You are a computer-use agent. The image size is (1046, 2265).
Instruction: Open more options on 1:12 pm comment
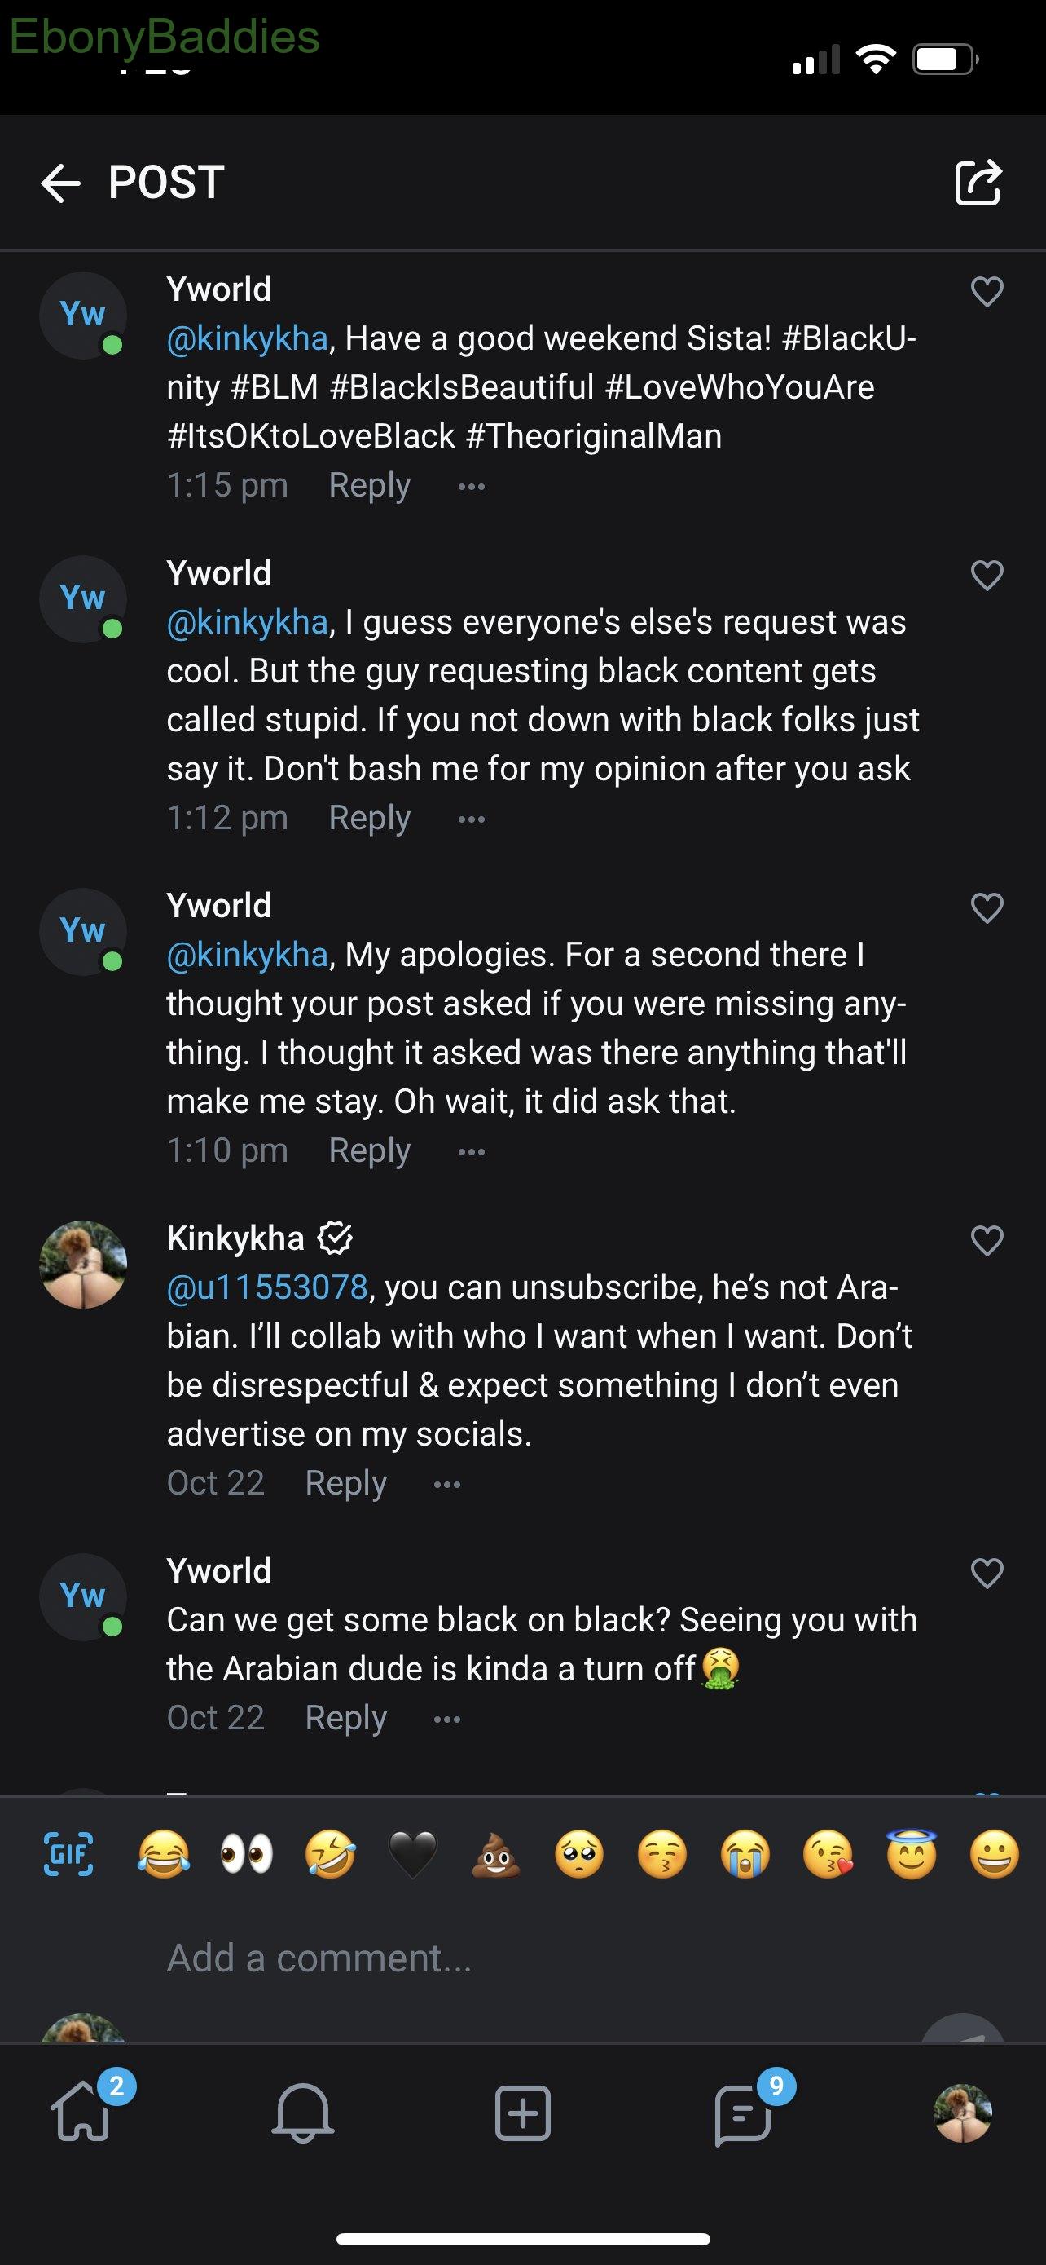(x=472, y=819)
